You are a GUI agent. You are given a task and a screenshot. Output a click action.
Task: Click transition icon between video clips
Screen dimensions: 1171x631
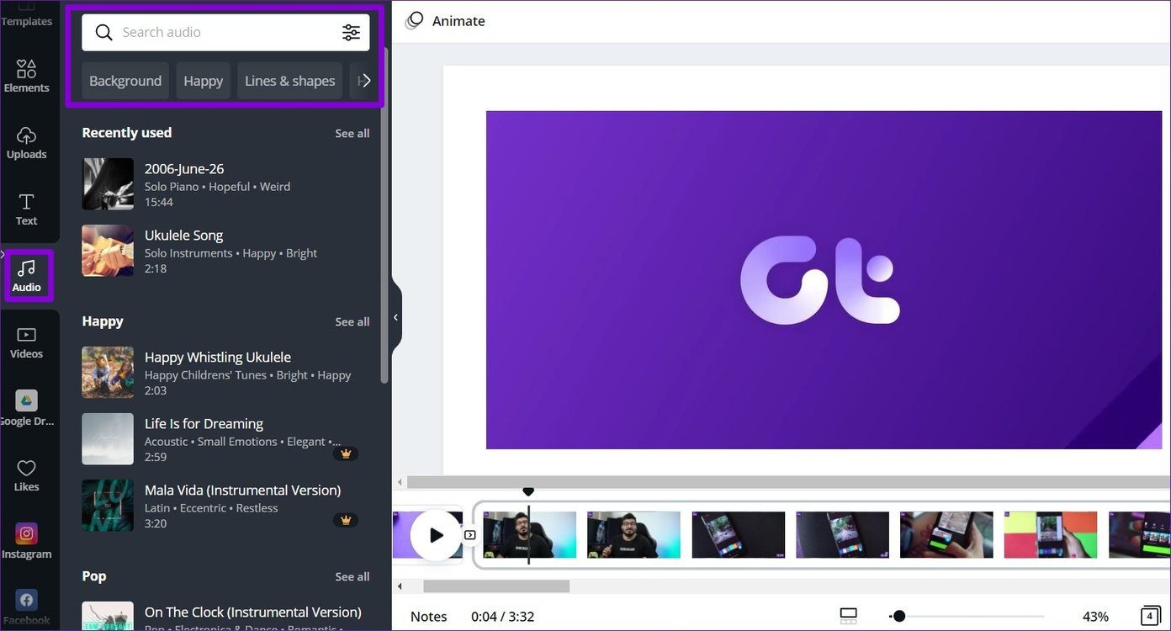470,534
